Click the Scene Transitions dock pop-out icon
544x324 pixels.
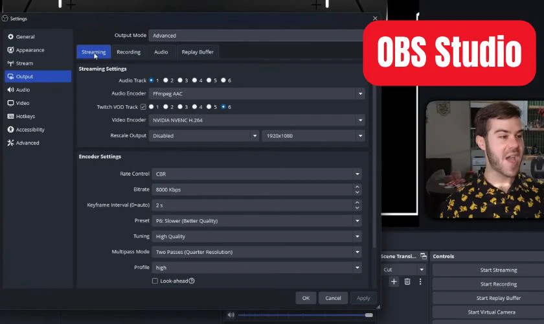coord(424,256)
